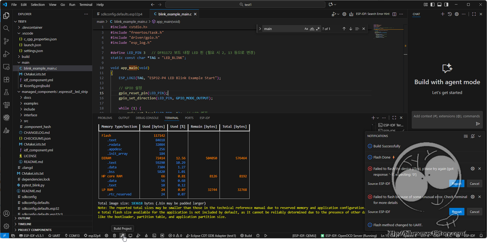Go to next find match arrow
The image size is (487, 244).
(351, 29)
